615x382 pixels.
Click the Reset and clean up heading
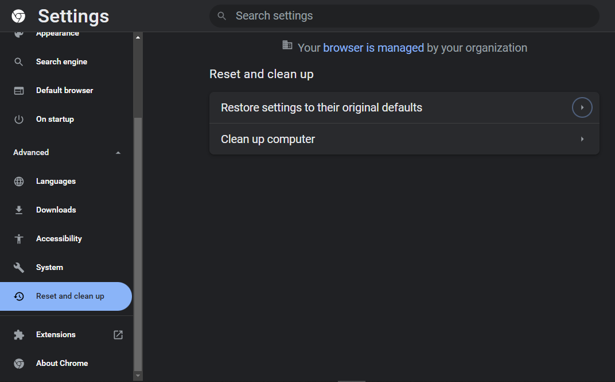click(x=261, y=74)
